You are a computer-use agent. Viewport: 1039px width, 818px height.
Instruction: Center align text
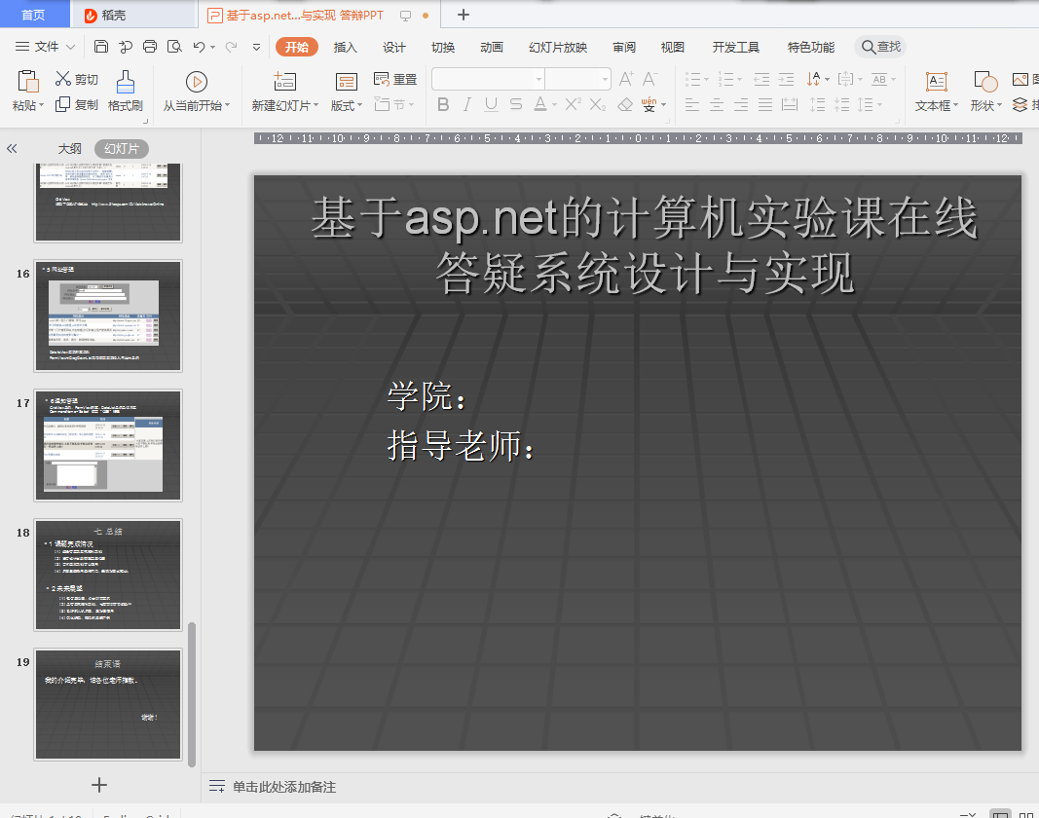click(717, 105)
